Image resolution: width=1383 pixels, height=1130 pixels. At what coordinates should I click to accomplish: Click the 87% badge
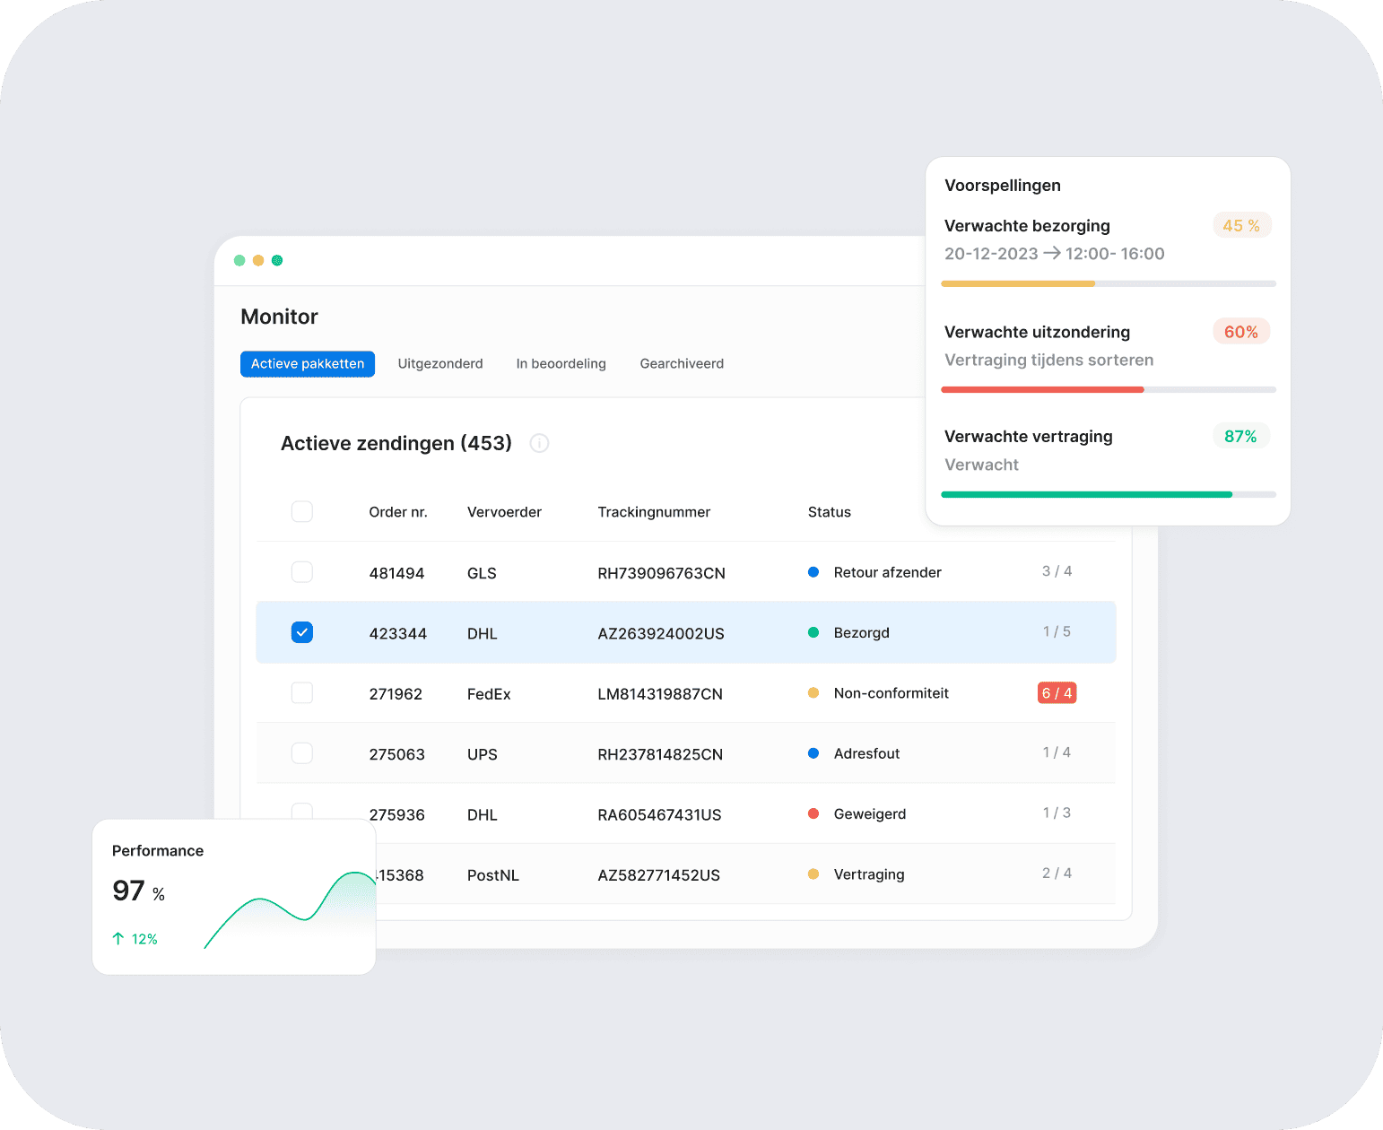coord(1241,437)
